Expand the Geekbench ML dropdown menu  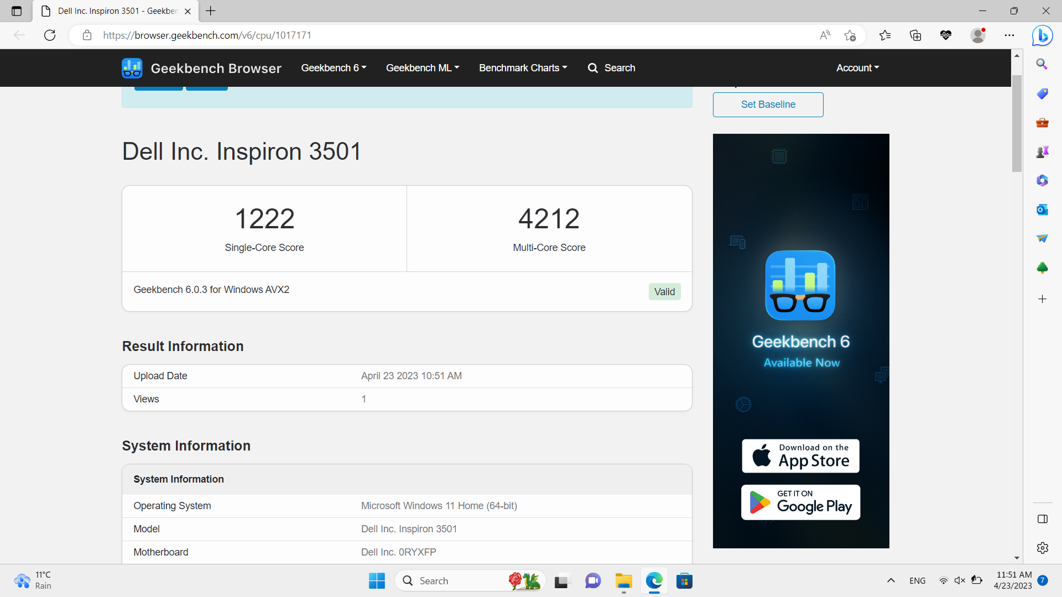(x=423, y=68)
